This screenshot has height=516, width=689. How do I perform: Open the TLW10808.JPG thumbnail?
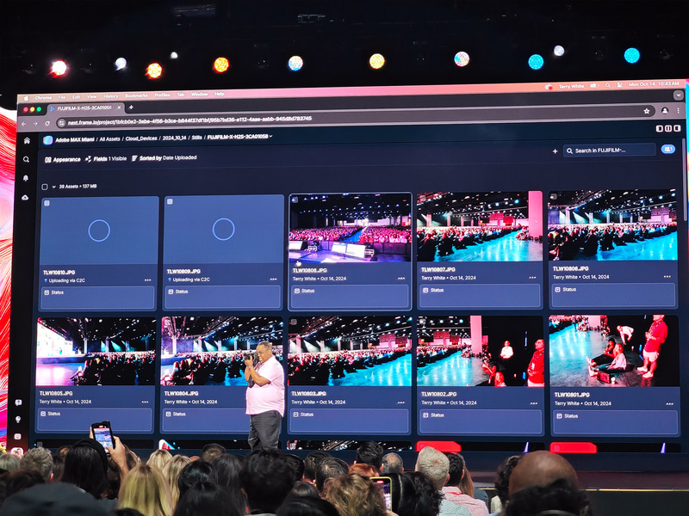click(x=351, y=228)
